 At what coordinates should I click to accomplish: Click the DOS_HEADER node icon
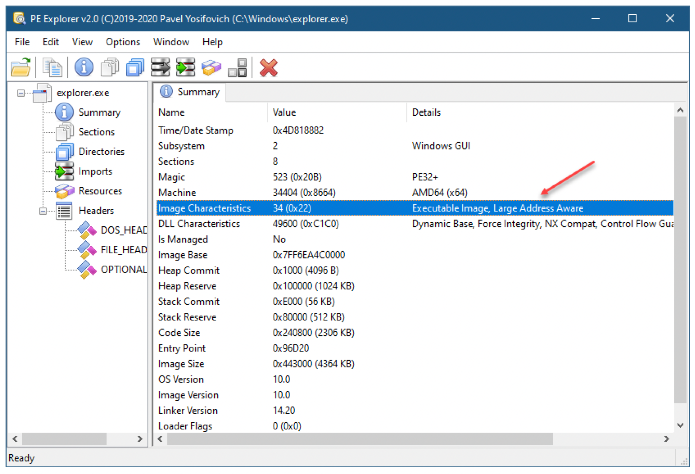87,230
